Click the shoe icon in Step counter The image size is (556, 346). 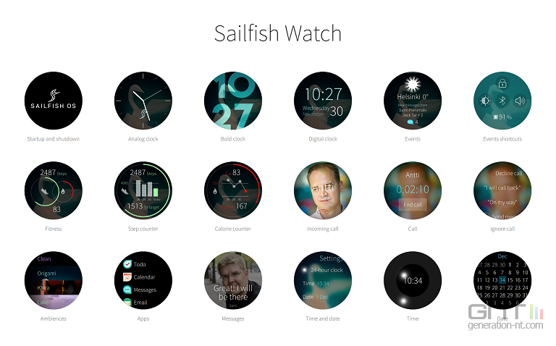pyautogui.click(x=125, y=191)
